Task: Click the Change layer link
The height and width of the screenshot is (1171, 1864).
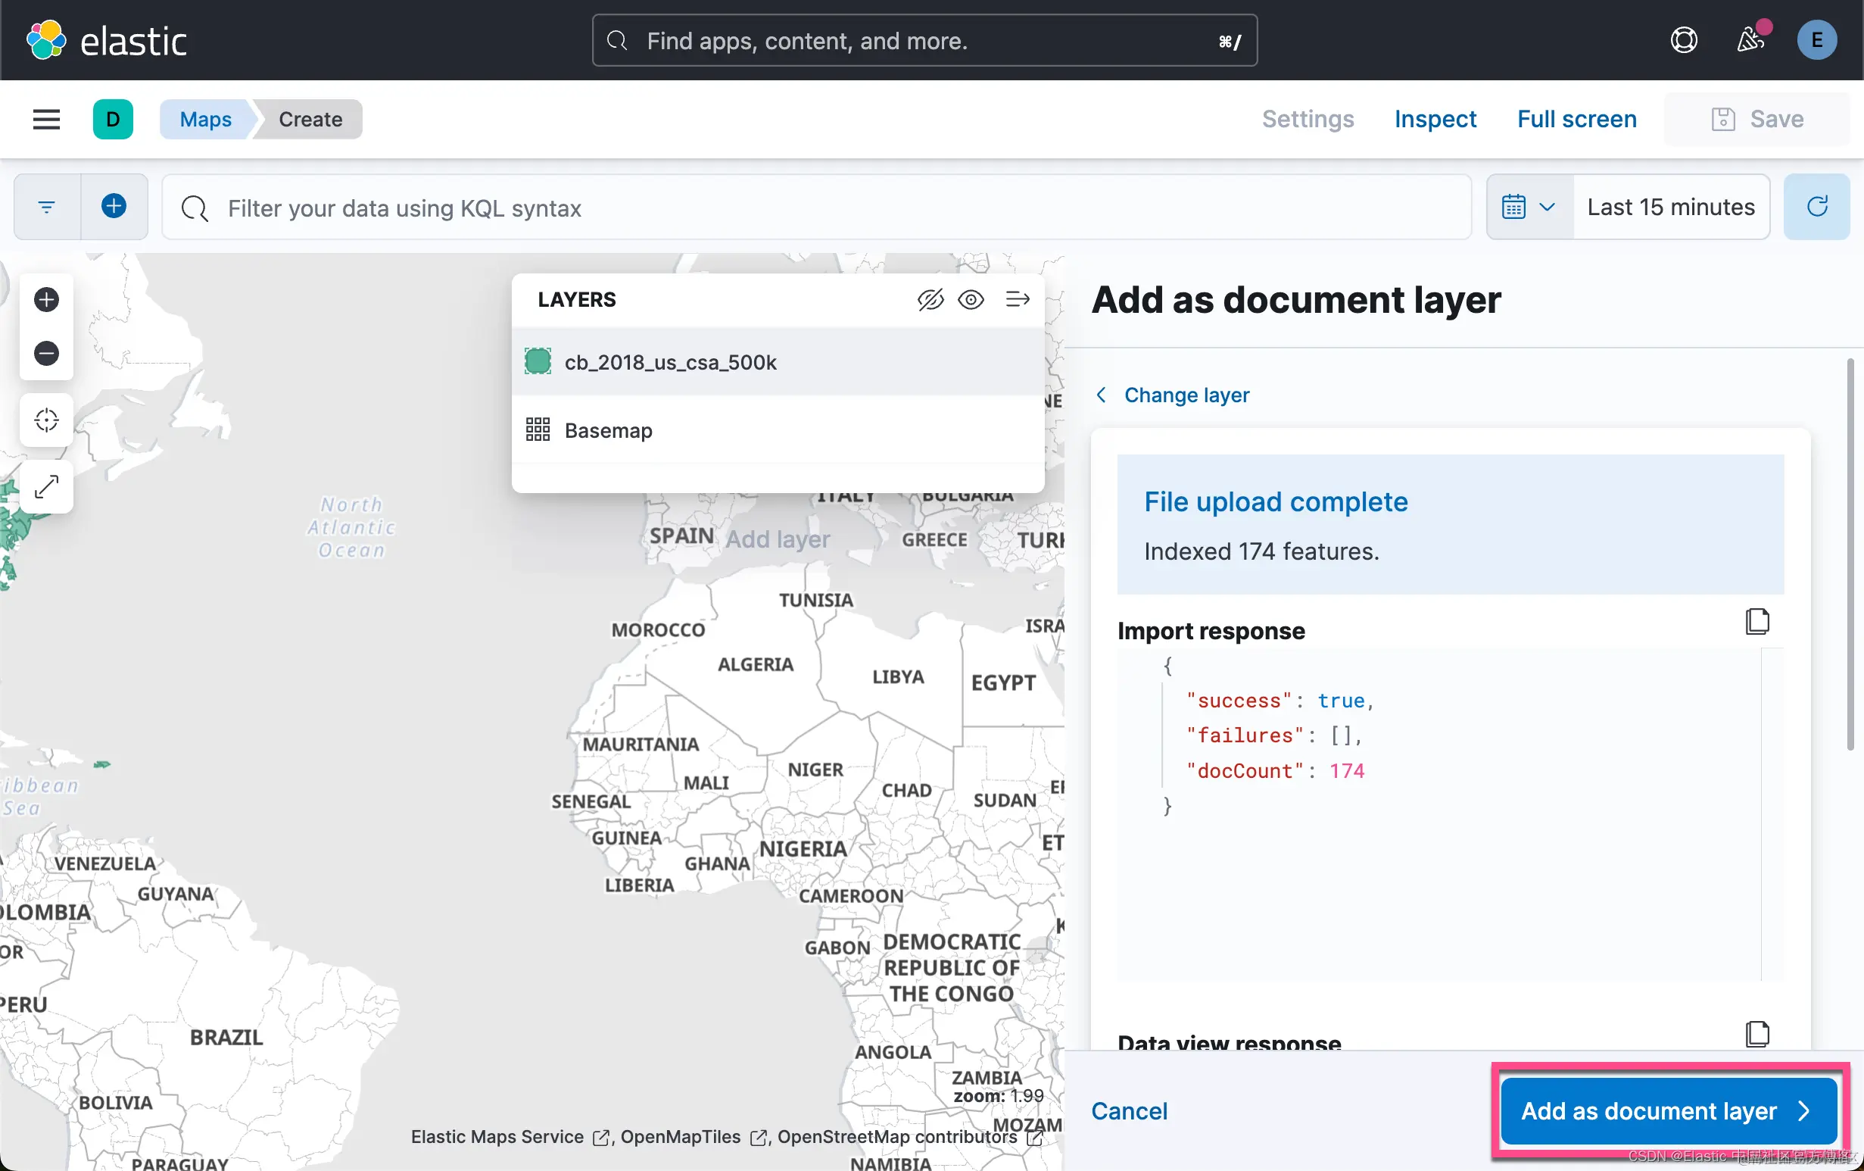Action: 1186,395
